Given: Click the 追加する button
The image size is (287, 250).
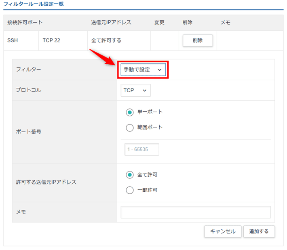Looking at the screenshot, I should click(259, 231).
